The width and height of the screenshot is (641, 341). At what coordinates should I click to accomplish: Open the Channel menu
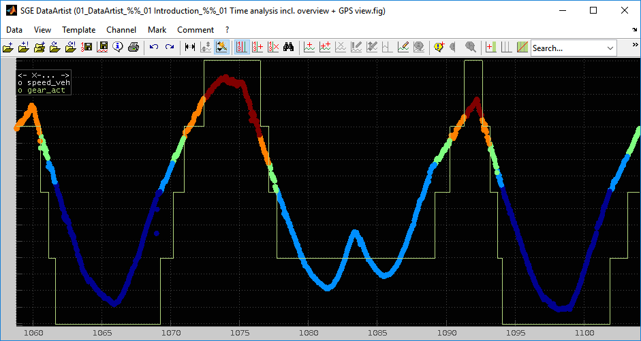121,30
